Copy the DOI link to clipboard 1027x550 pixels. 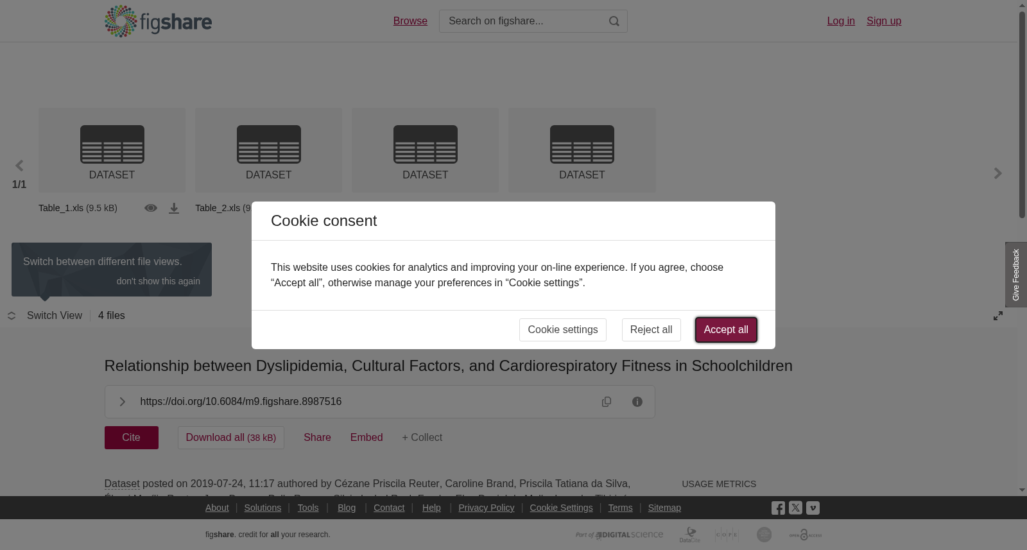(x=607, y=402)
